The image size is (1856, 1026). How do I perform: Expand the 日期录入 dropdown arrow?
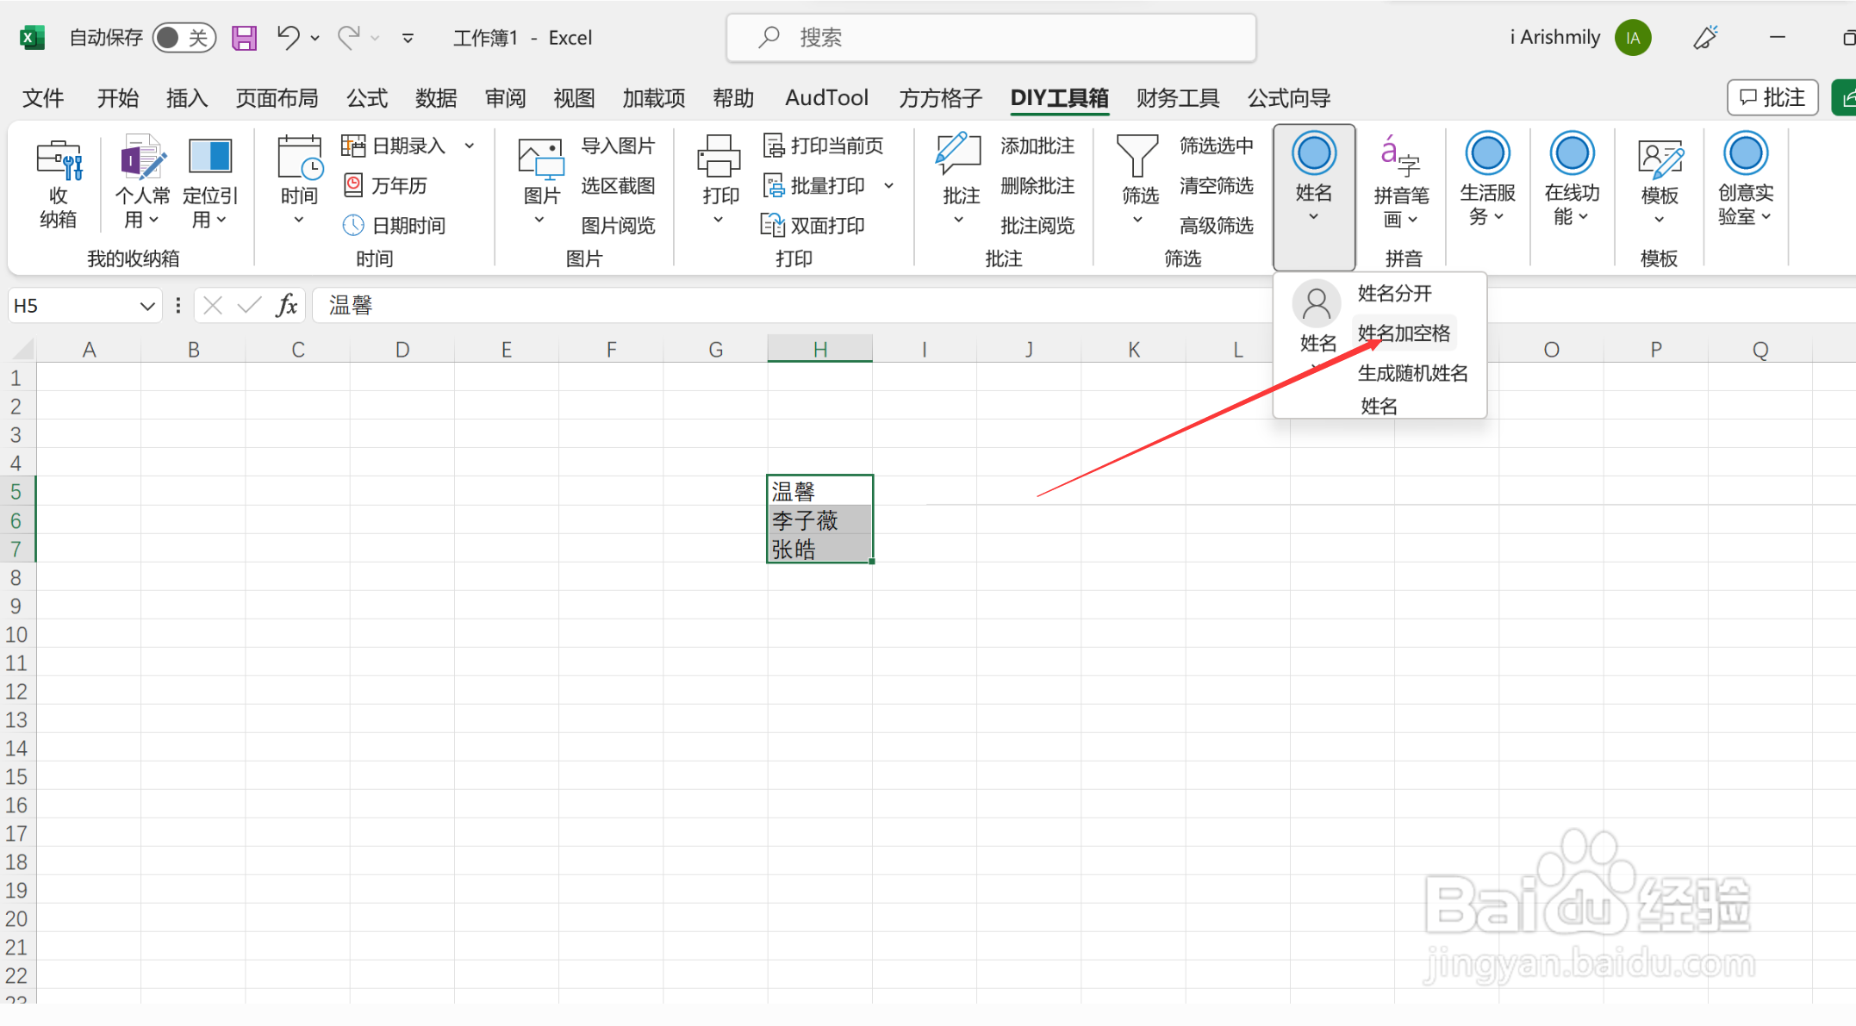(x=470, y=146)
